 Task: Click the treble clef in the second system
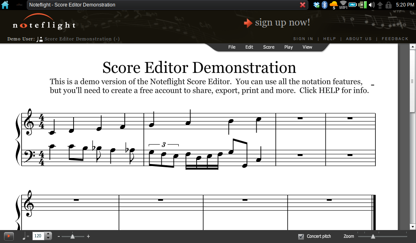(29, 204)
